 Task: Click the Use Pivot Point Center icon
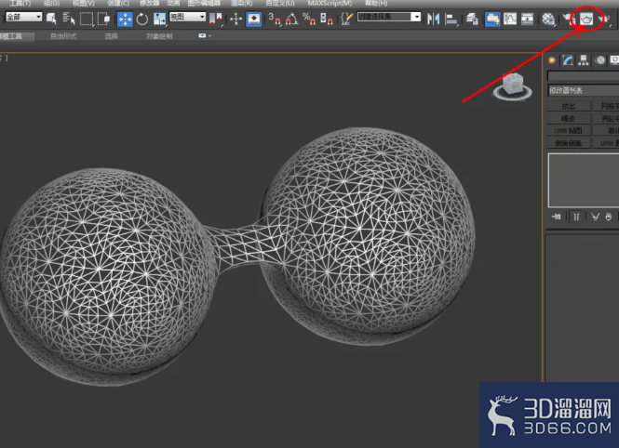click(x=216, y=19)
